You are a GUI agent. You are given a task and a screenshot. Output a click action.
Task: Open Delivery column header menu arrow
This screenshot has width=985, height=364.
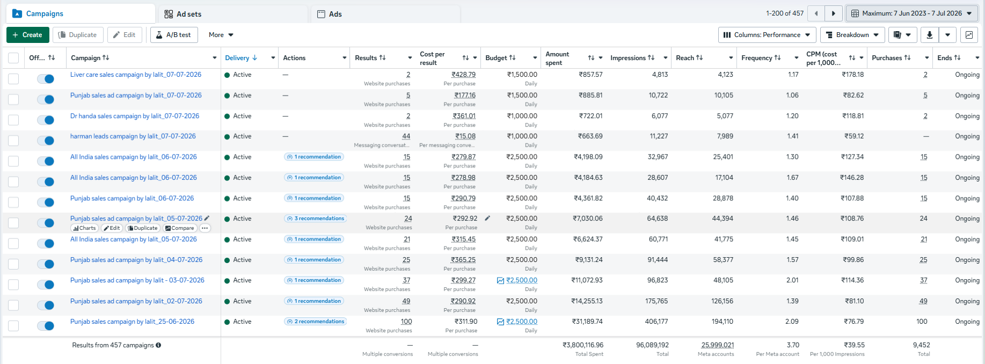273,58
